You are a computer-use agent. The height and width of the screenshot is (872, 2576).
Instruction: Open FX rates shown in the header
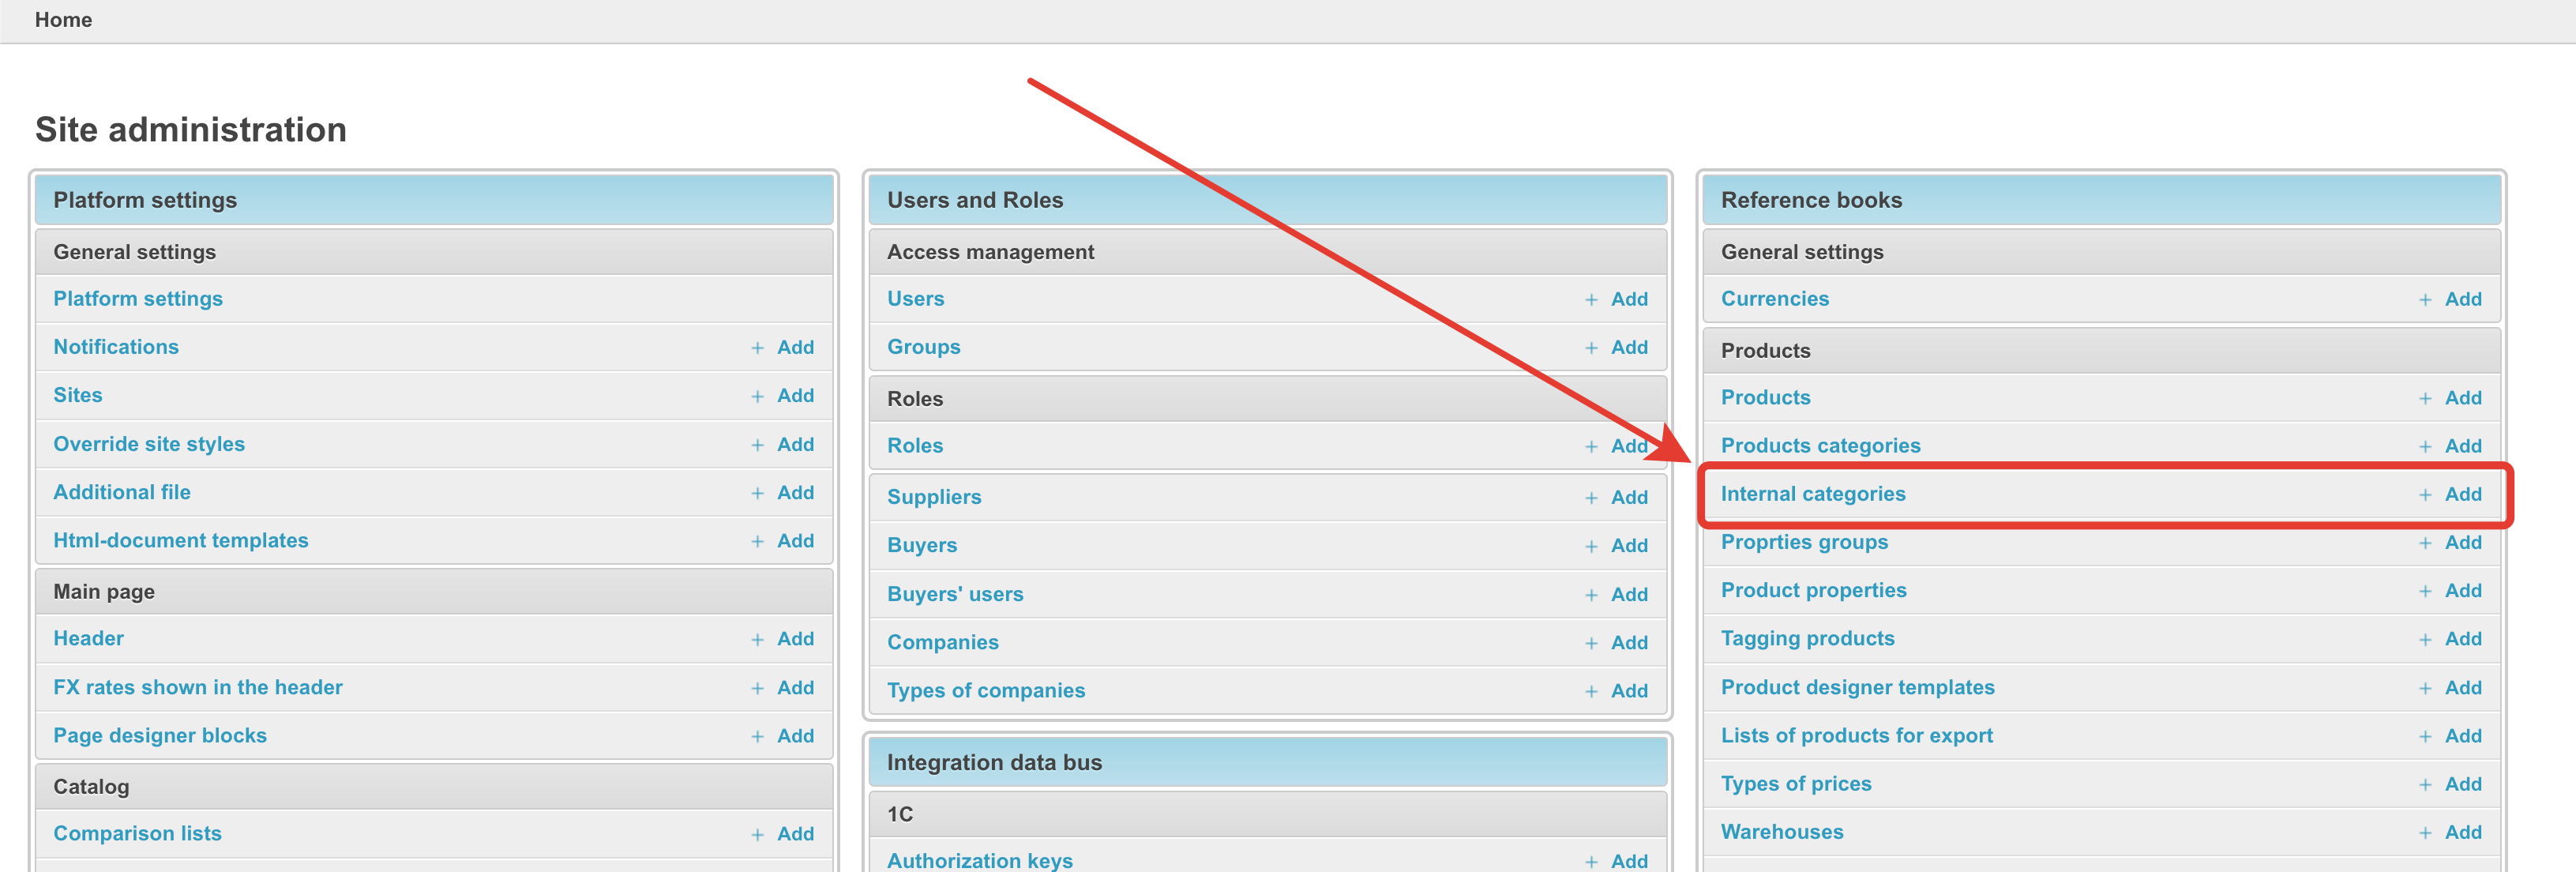(x=197, y=687)
